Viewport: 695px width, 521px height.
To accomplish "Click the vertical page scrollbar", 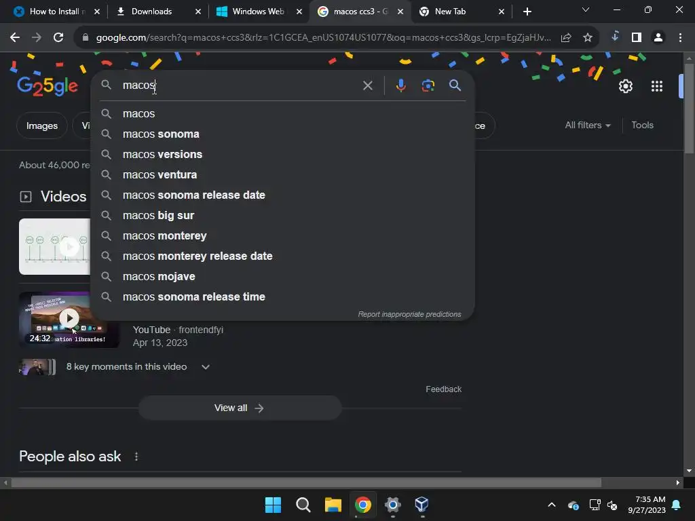I will coord(689,109).
